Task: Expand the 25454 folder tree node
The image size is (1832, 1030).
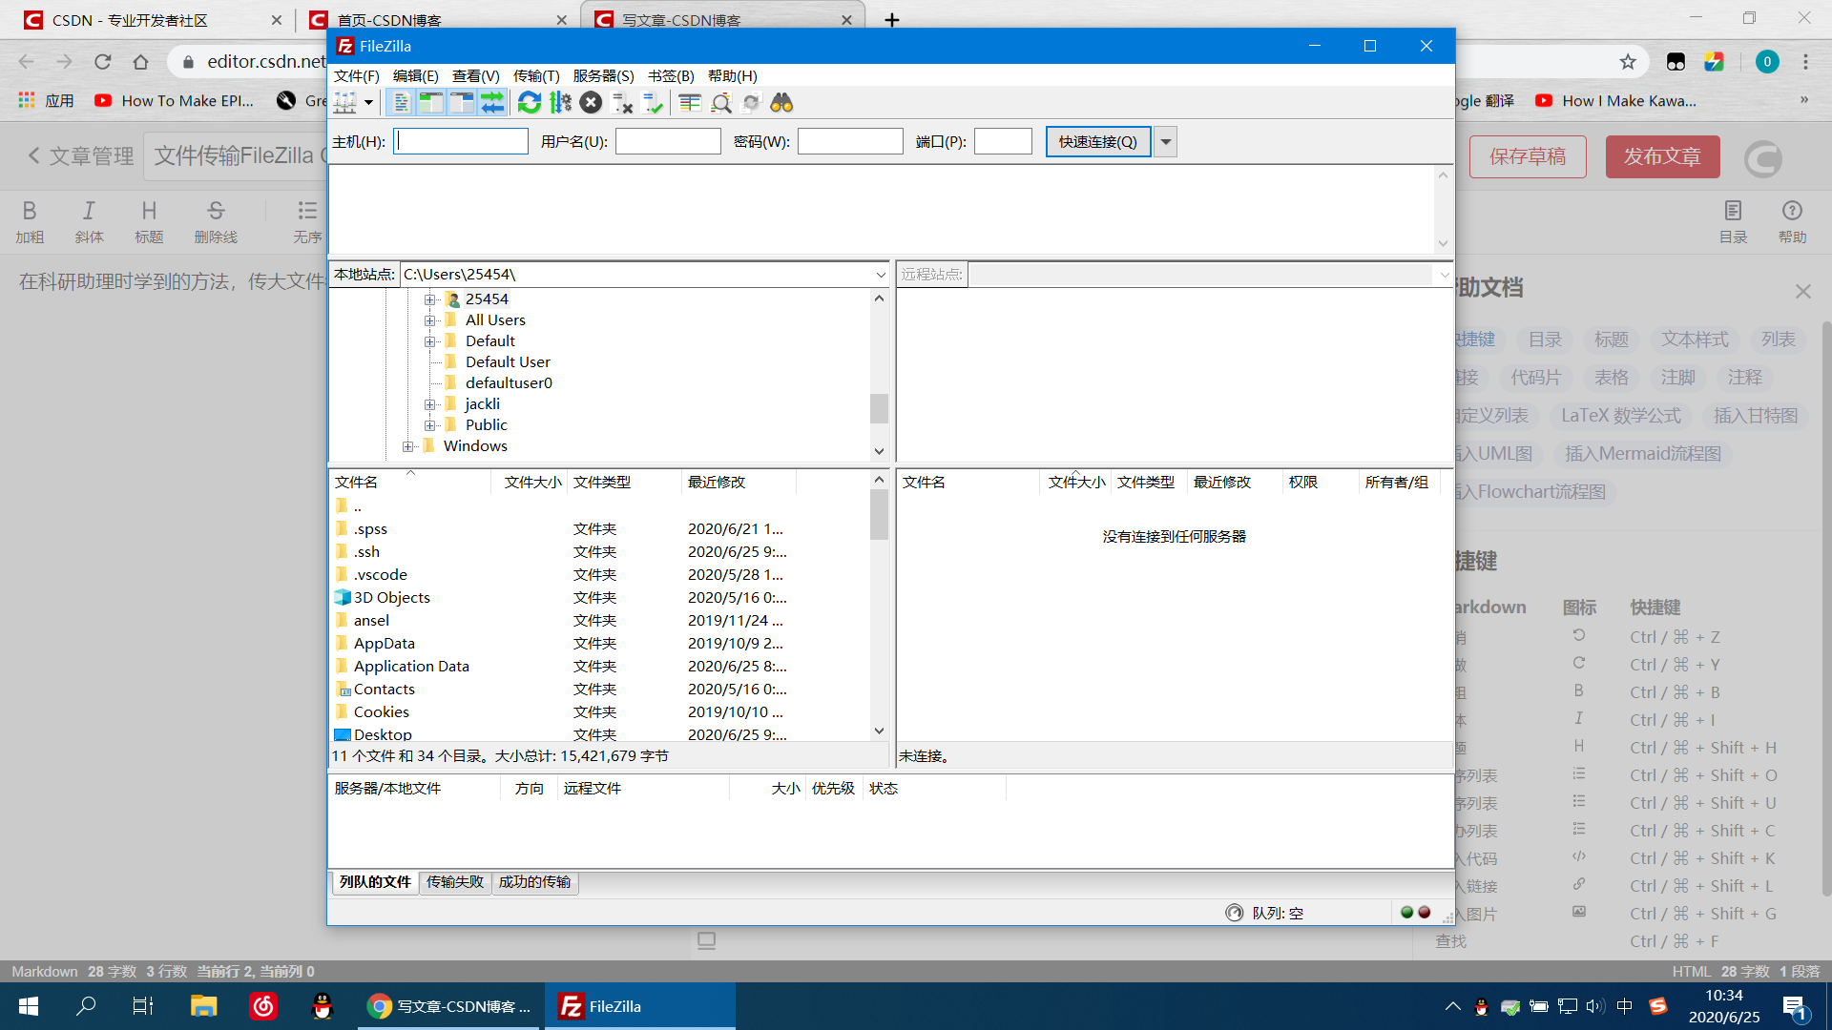Action: click(x=429, y=299)
